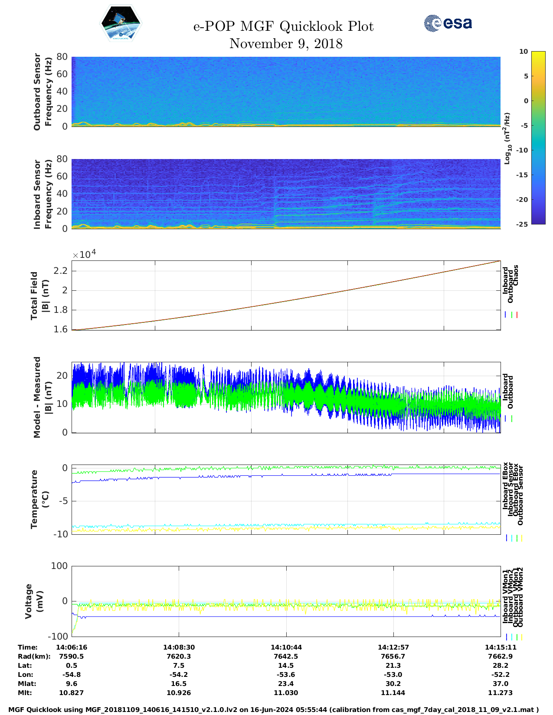Click the 14:08:30 time tick label
The height and width of the screenshot is (715, 553).
[179, 647]
